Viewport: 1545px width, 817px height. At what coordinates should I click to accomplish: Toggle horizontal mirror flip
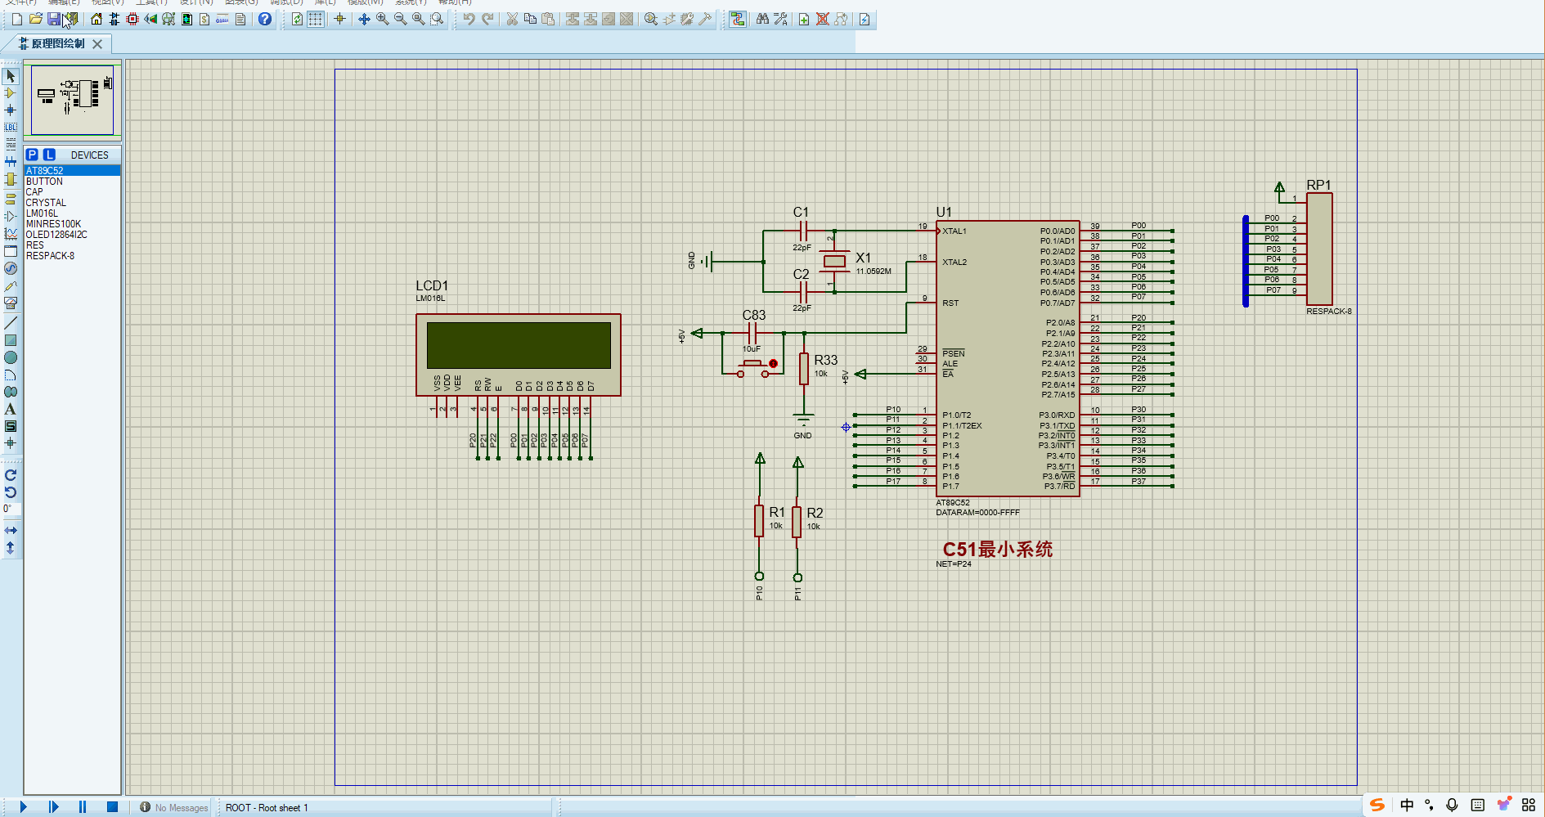[x=11, y=529]
